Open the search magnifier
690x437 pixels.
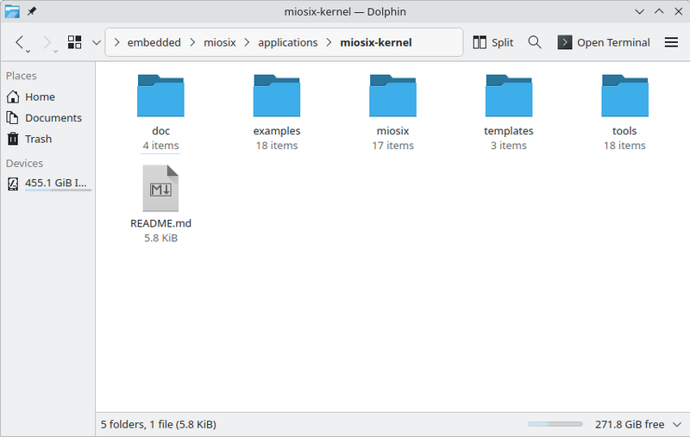[x=535, y=42]
